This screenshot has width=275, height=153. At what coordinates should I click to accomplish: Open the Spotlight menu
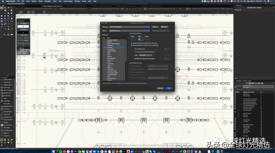pyautogui.click(x=48, y=1)
